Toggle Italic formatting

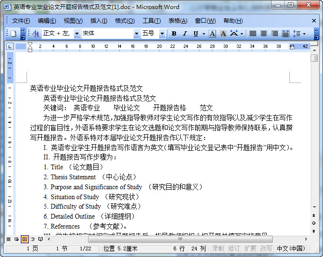(x=185, y=33)
